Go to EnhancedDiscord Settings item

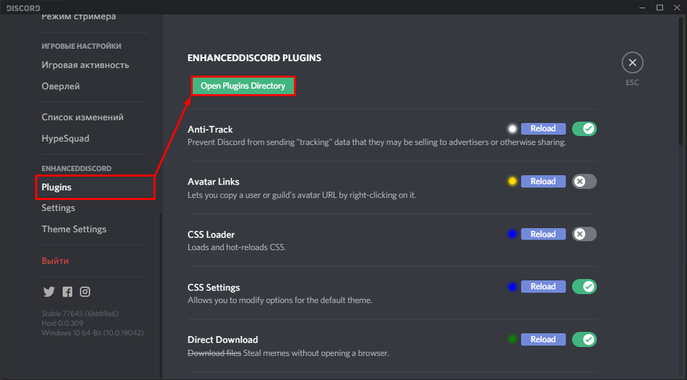point(59,208)
